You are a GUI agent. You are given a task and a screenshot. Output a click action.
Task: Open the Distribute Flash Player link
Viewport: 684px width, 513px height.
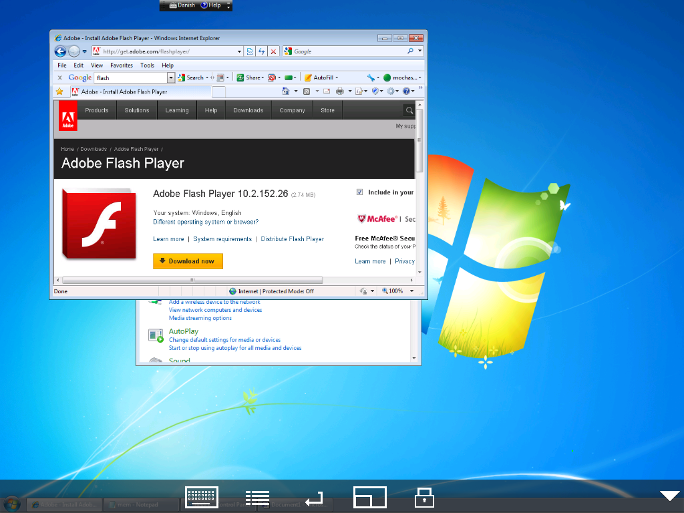[x=293, y=239]
